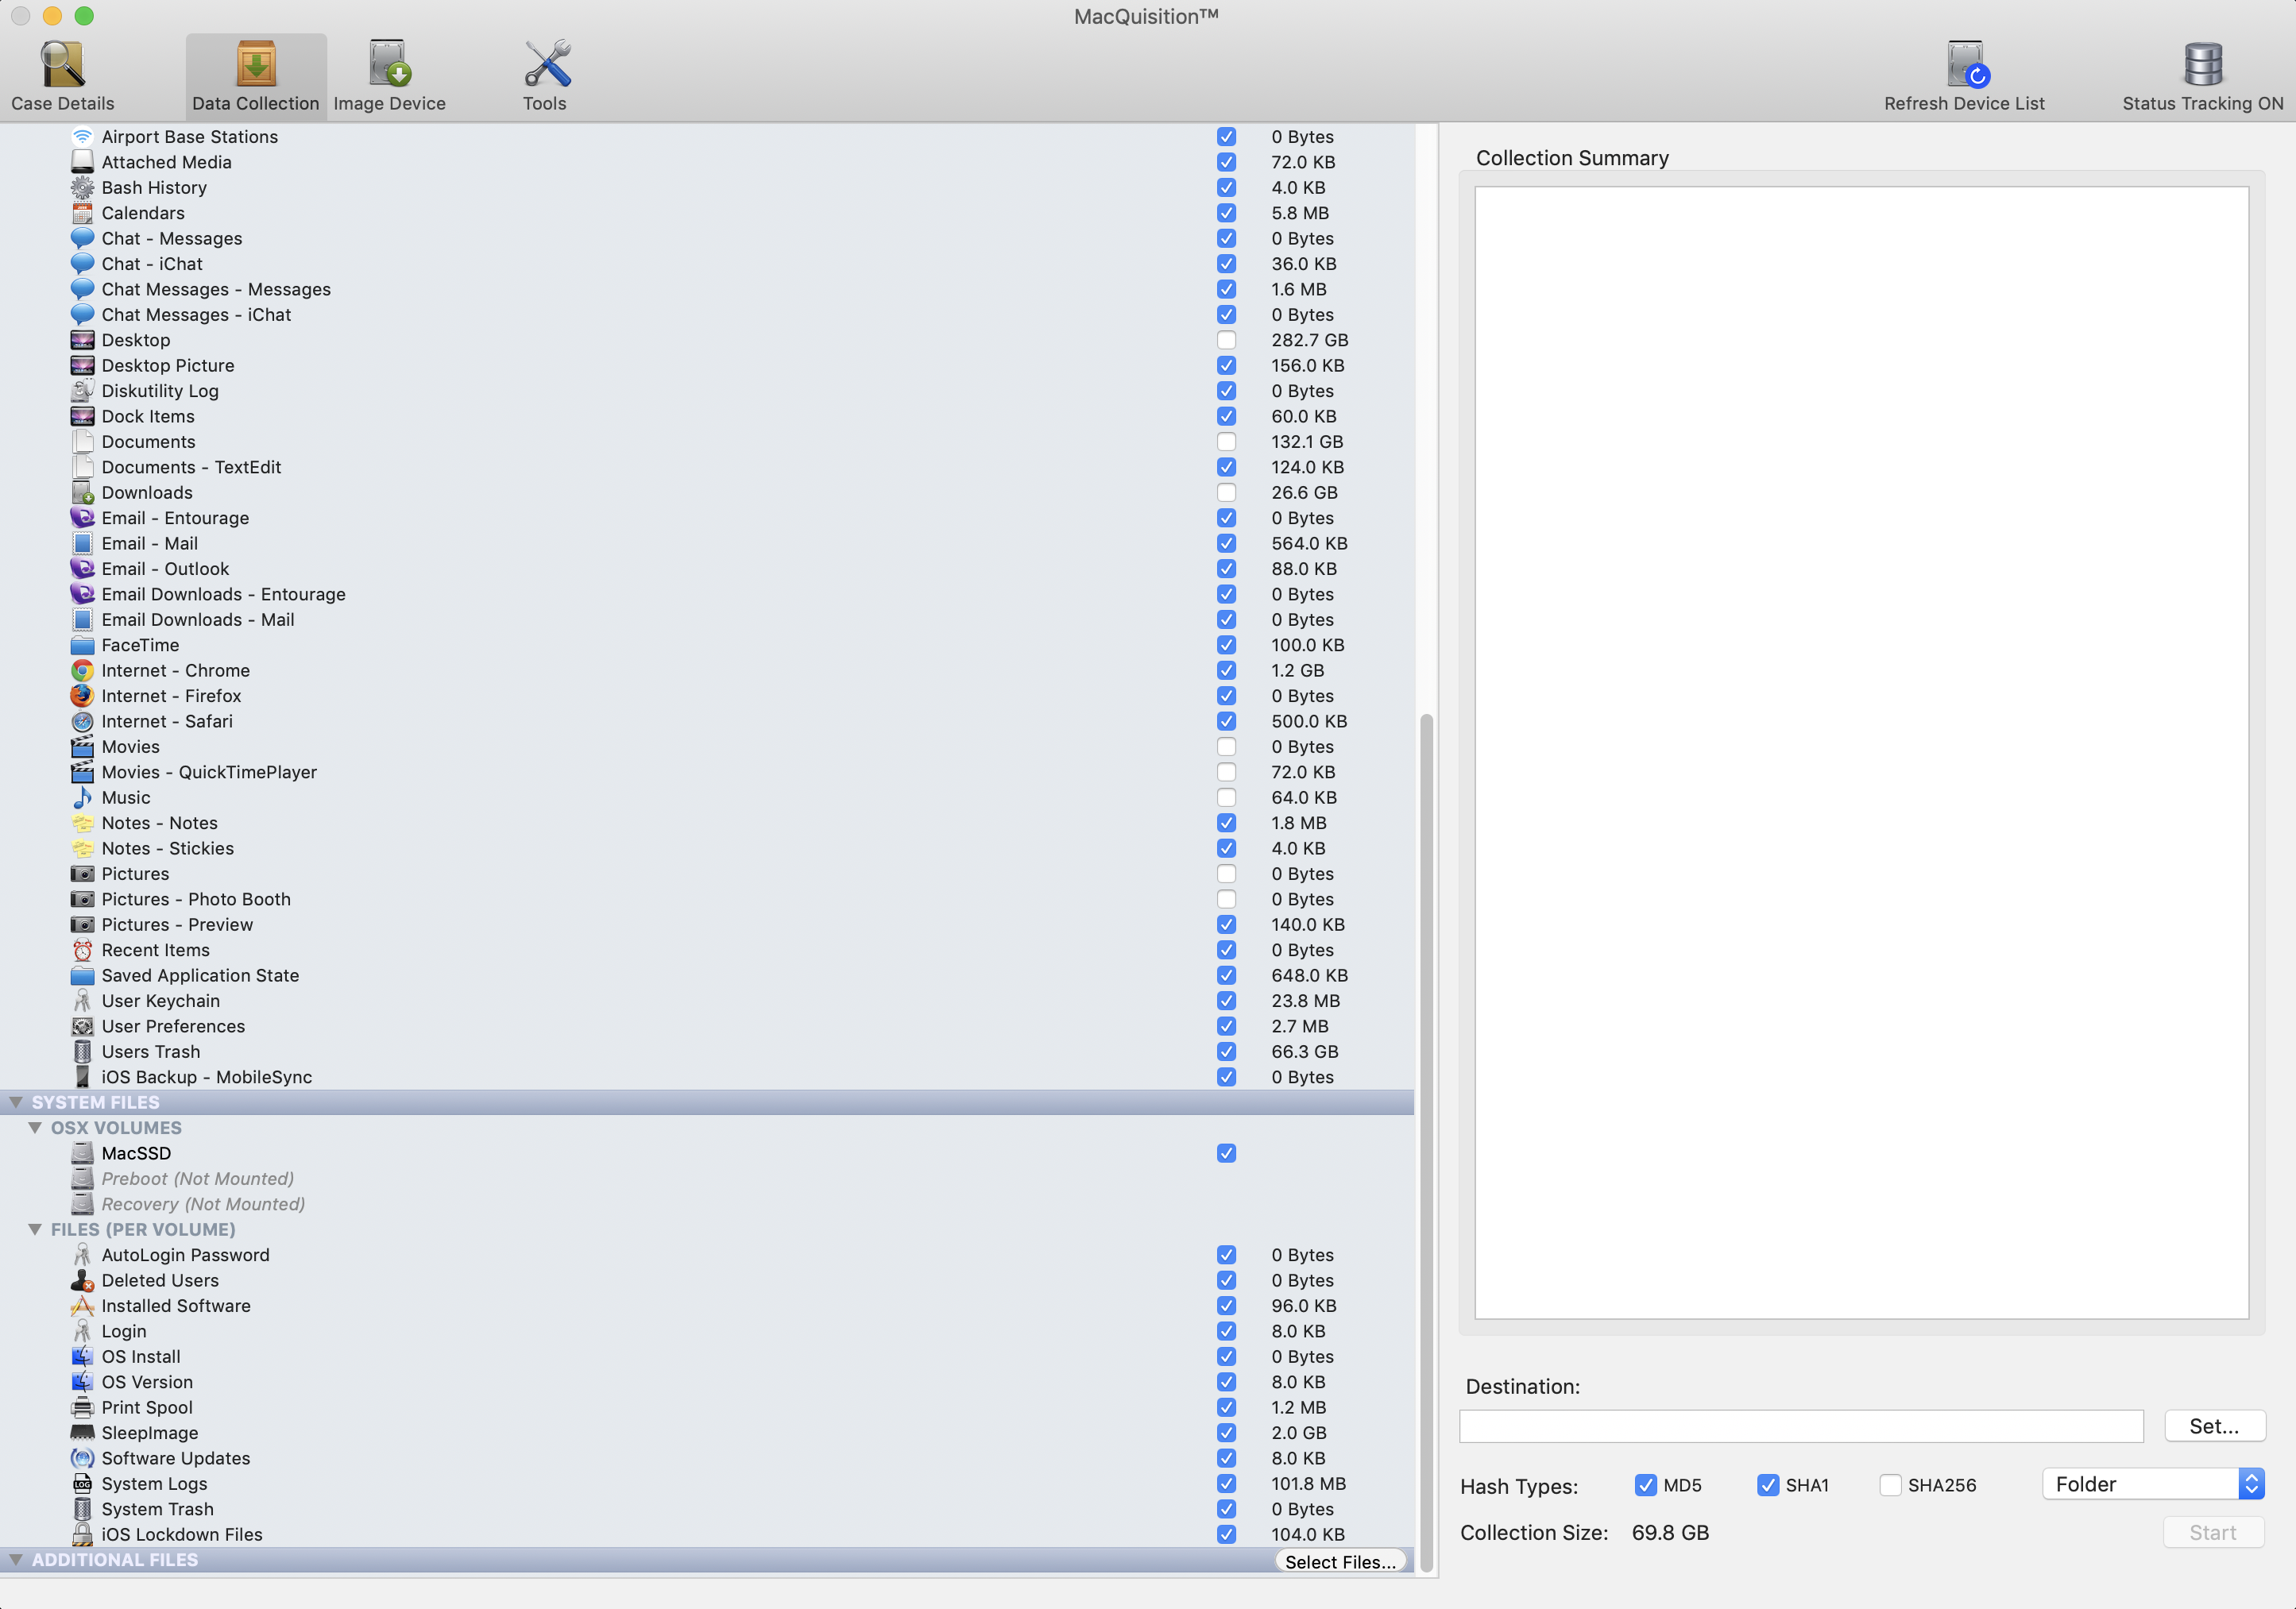This screenshot has width=2296, height=1609.
Task: Select the Software Updates row
Action: [707, 1458]
